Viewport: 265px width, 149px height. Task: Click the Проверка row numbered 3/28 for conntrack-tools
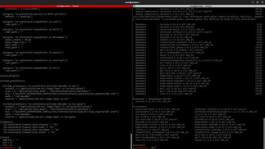(198, 29)
